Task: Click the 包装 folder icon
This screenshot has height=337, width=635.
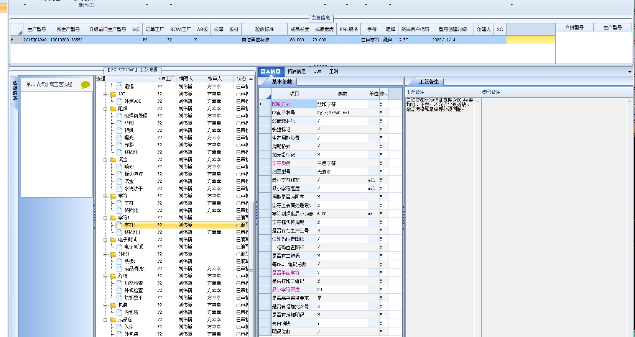Action: tap(114, 305)
